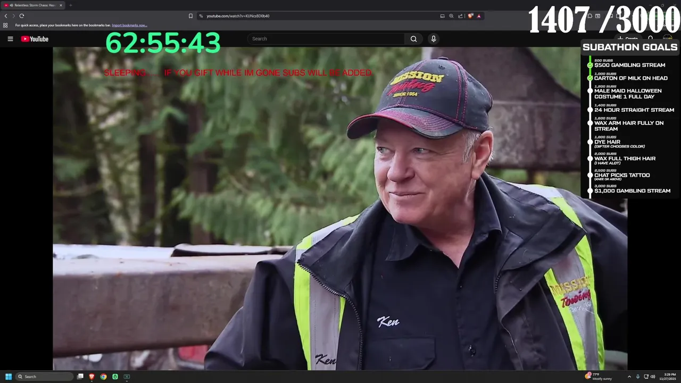Open the Extensions puzzle icon
This screenshot has width=681, height=383.
[589, 16]
